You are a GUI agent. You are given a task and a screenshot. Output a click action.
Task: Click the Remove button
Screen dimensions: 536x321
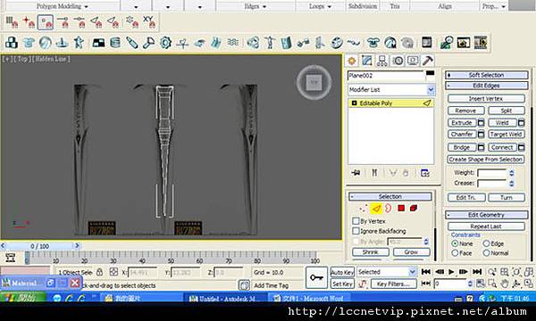pos(465,111)
